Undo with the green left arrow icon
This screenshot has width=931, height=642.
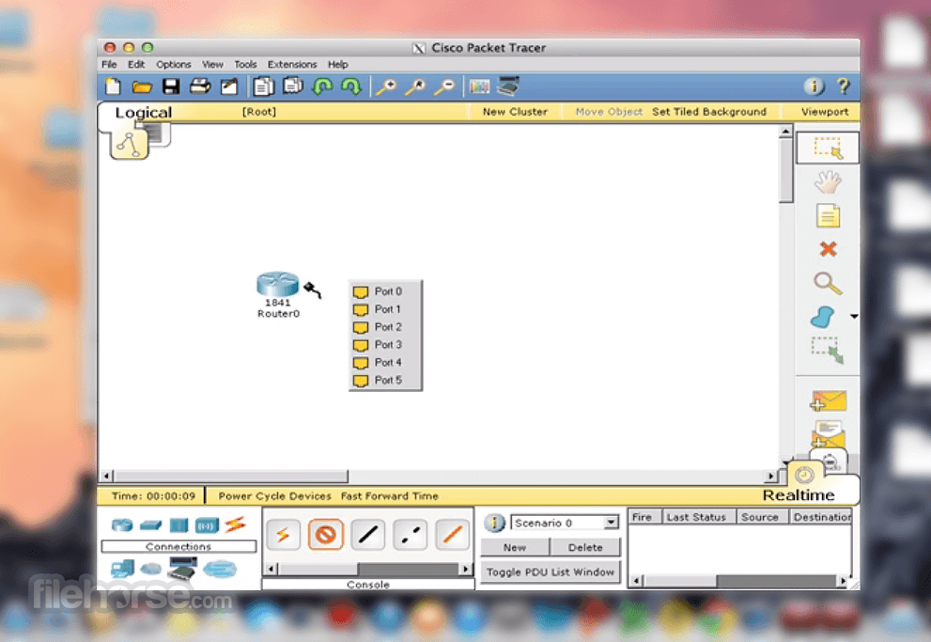(322, 87)
